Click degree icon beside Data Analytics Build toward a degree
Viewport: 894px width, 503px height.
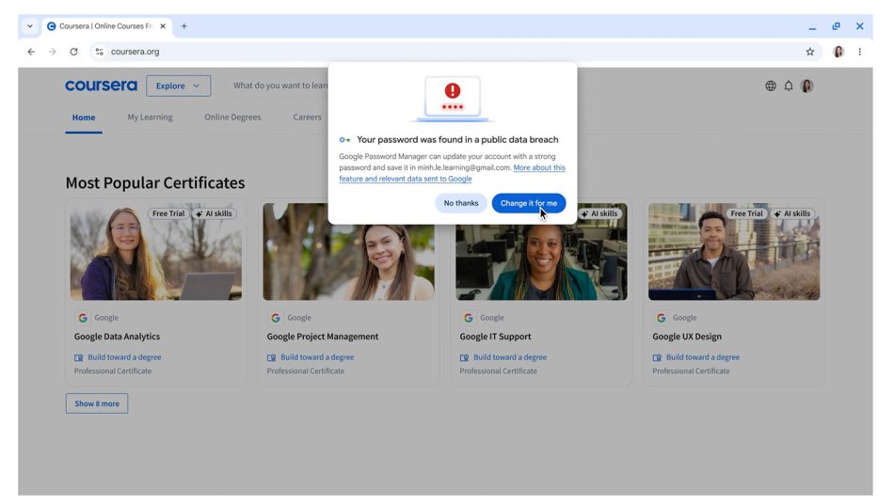coord(79,357)
